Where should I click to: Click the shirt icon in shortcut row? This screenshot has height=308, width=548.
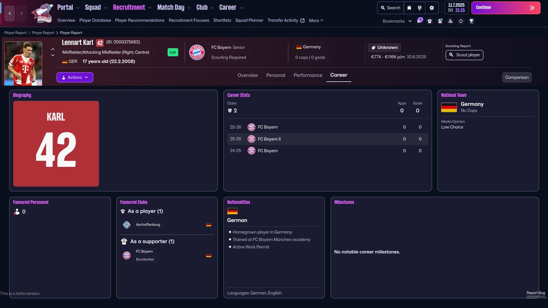tap(430, 21)
